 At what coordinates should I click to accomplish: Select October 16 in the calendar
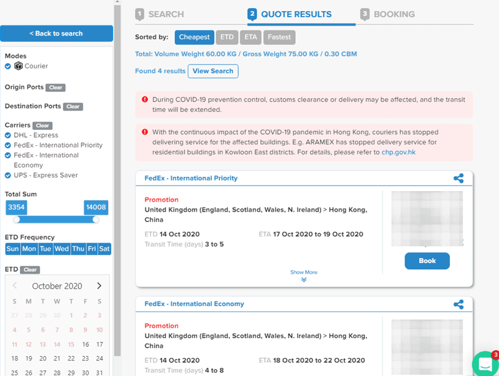tap(85, 344)
